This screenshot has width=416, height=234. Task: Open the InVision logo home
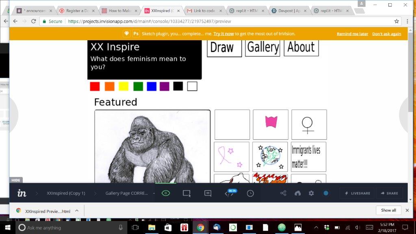pos(22,193)
